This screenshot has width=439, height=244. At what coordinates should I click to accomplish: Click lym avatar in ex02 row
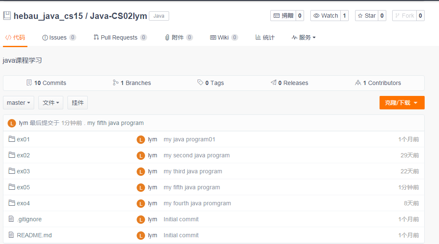click(140, 156)
